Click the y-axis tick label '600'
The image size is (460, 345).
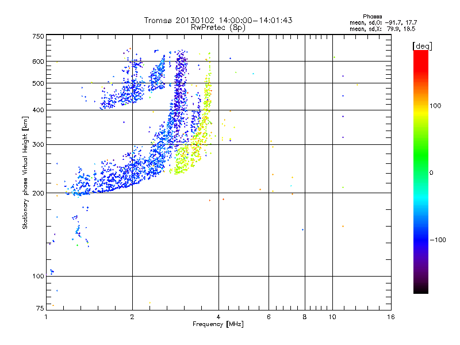click(x=38, y=62)
